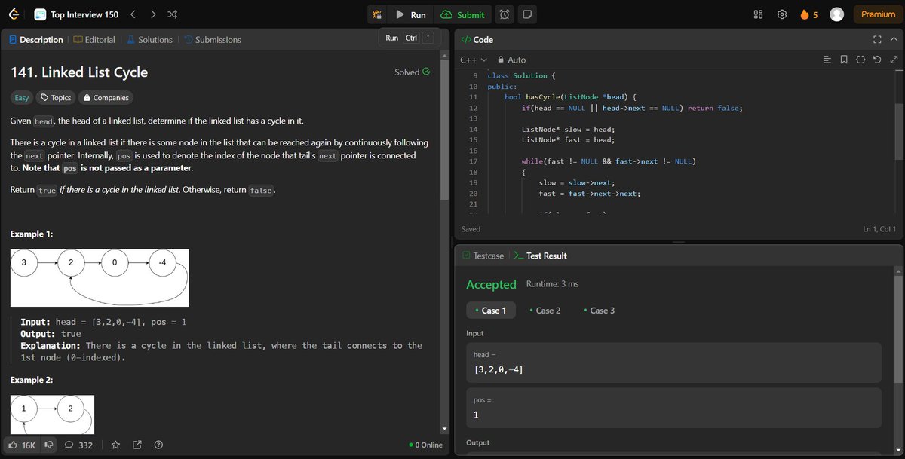Click the format code braces icon
905x459 pixels.
point(861,59)
